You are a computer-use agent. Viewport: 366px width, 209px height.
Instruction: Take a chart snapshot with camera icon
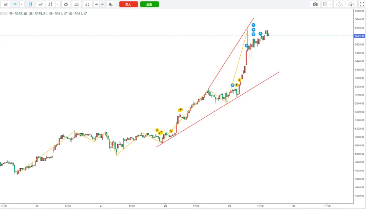click(315, 4)
